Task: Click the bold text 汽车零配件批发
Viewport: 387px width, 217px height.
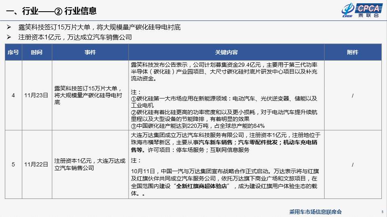Action: point(258,142)
